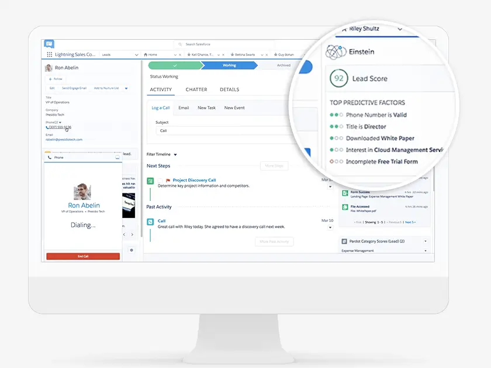Image resolution: width=491 pixels, height=368 pixels.
Task: Expand the Filter Timeline dropdown
Action: [x=175, y=155]
